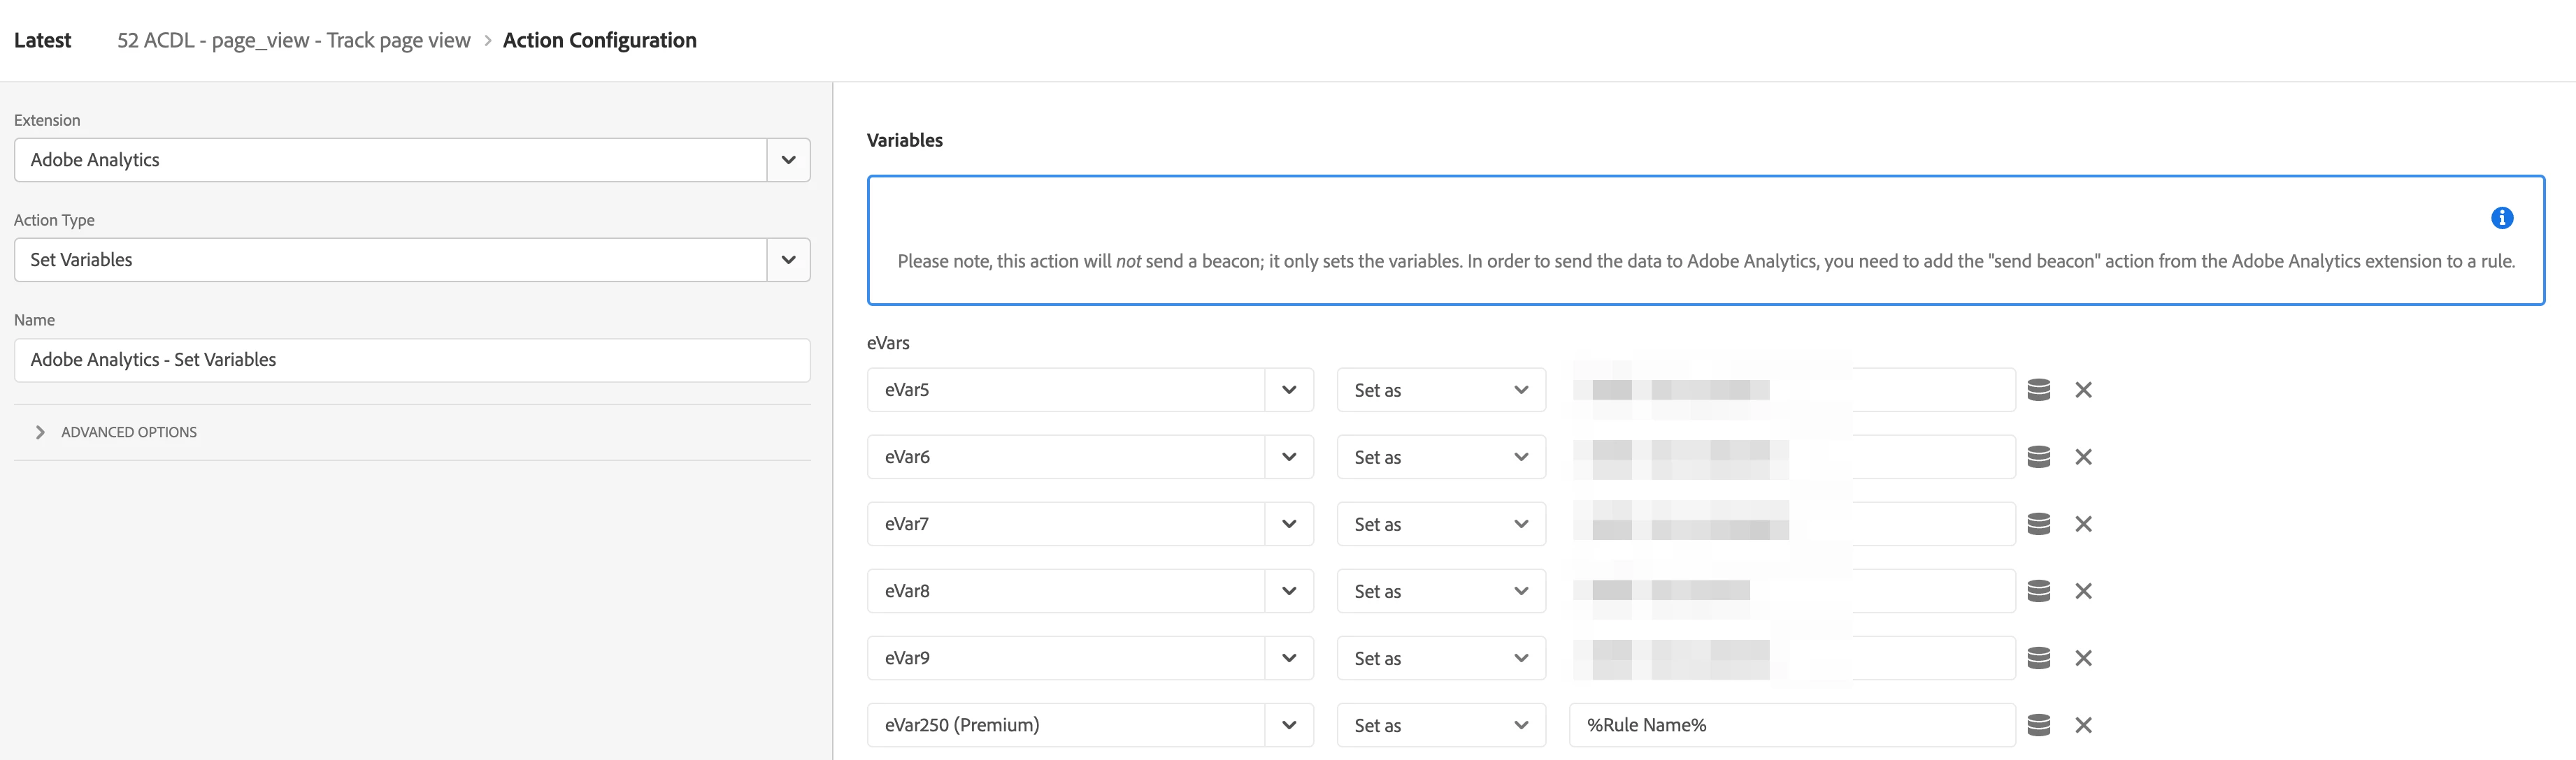Remove the eVar6 variable row
Screen dimensions: 2576x760
coord(2083,456)
